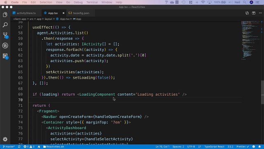Viewport: 264px width, 149px height.
Task: Open the Edit menu
Action: coord(33,2)
